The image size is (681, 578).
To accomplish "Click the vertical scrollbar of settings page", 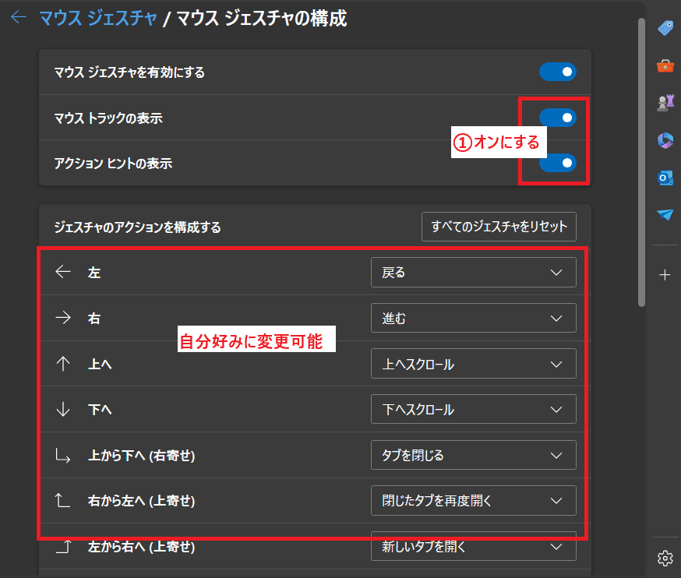I will tap(641, 156).
